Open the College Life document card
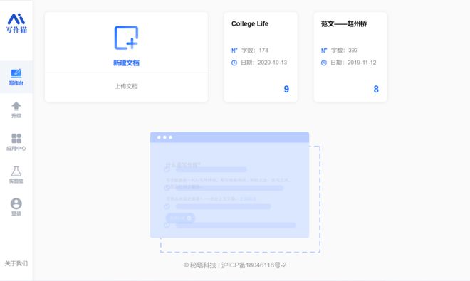Viewport: 470px width, 281px height. click(x=261, y=57)
